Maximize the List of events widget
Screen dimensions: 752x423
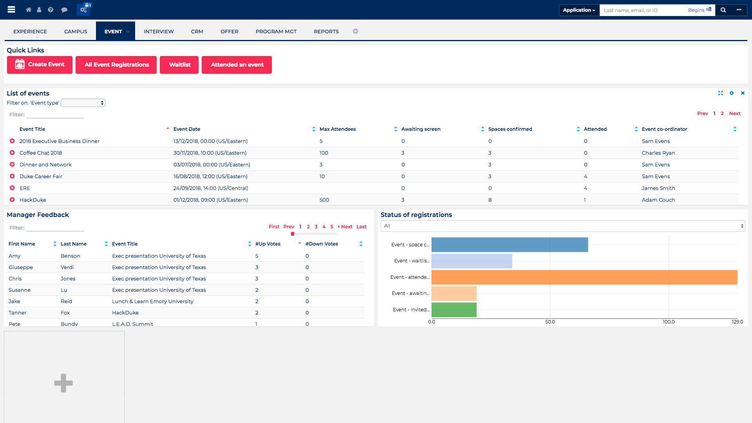(720, 93)
